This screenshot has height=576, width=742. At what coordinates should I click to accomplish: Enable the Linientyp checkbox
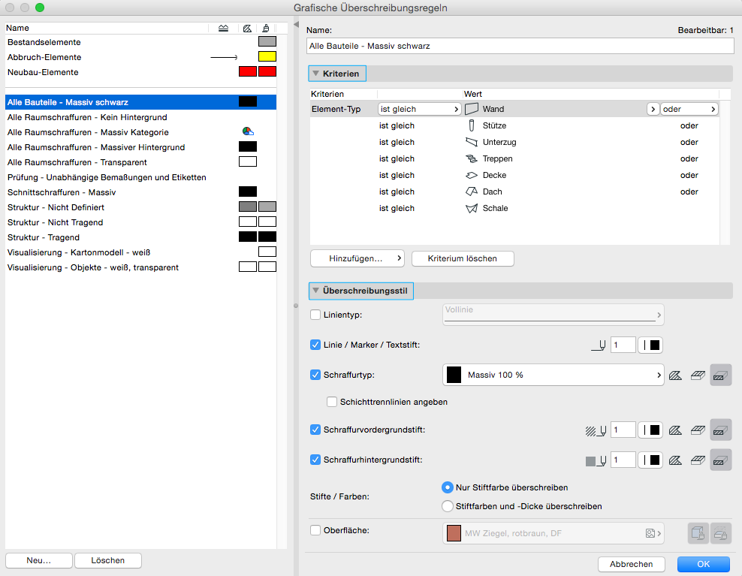pyautogui.click(x=315, y=314)
